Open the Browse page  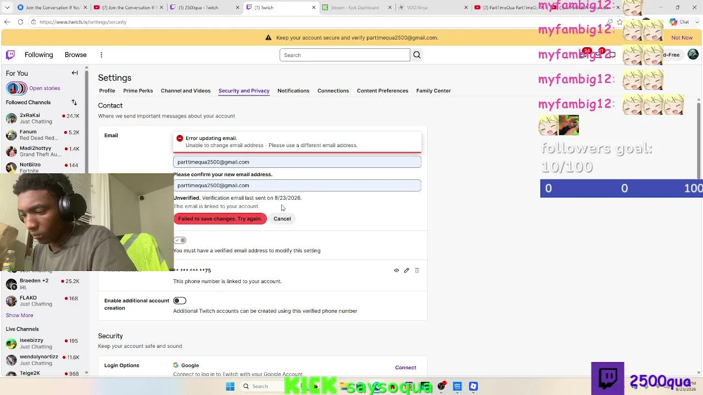[76, 55]
